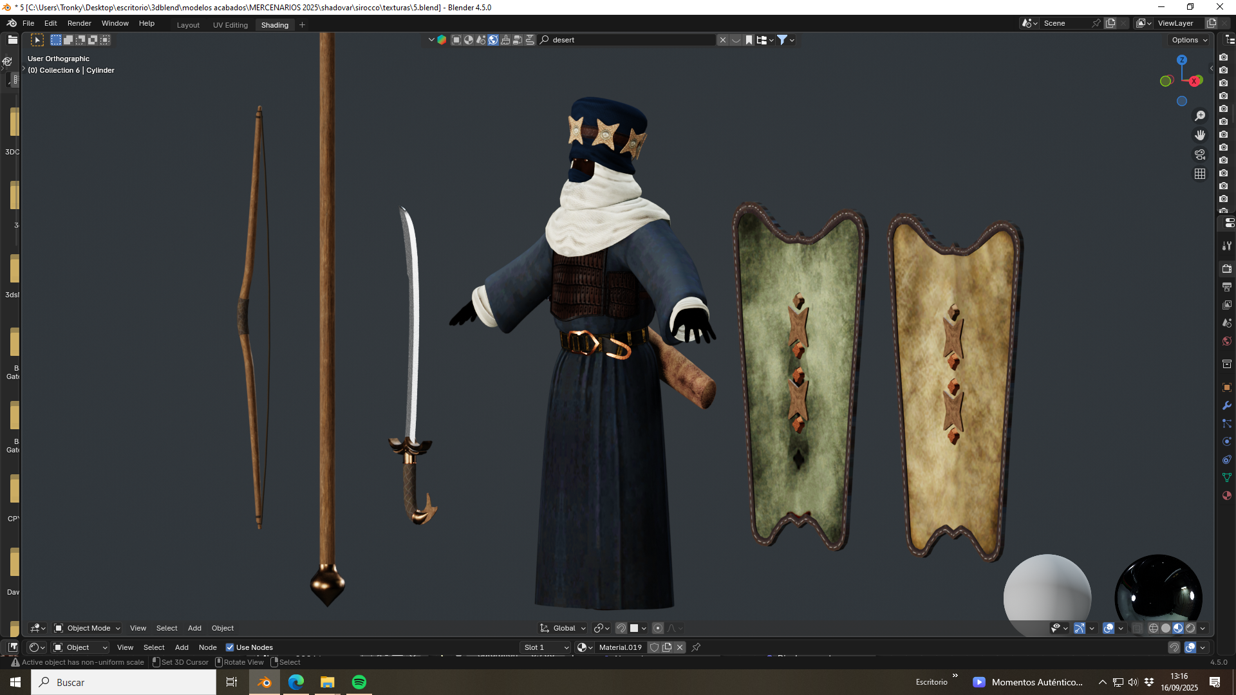Open node editor Node menu
The height and width of the screenshot is (695, 1236).
click(x=207, y=647)
